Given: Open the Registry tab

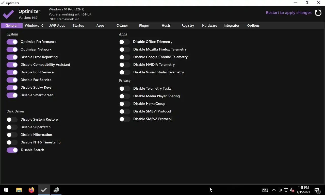Looking at the screenshot, I should (x=188, y=25).
